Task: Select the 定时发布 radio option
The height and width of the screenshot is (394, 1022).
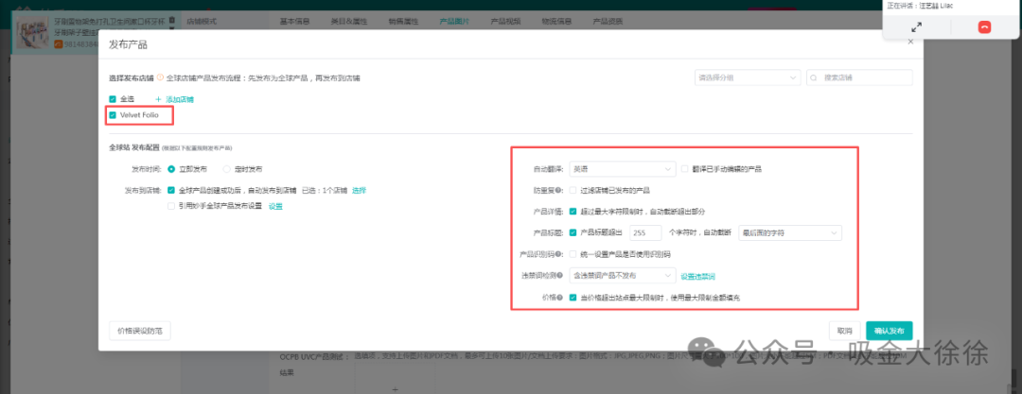Action: coord(227,169)
